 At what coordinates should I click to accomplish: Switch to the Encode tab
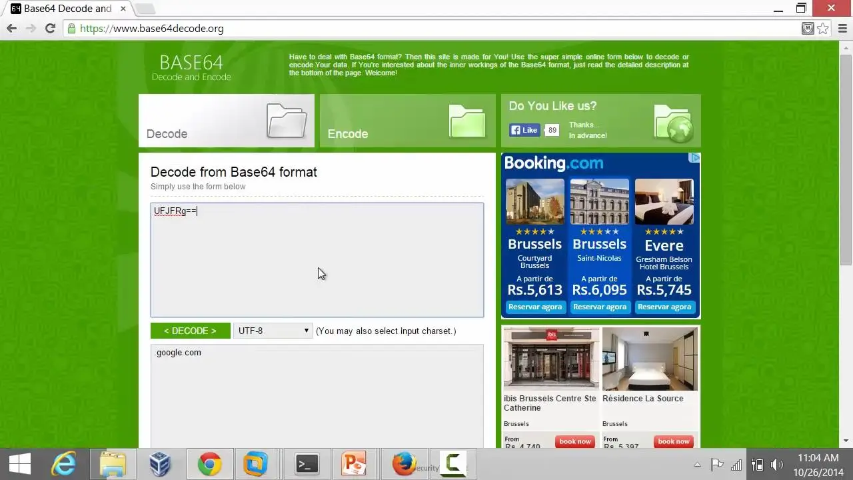408,121
